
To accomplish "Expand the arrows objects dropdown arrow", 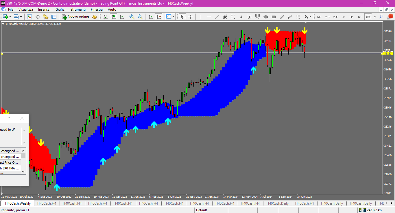I will pos(311,17).
